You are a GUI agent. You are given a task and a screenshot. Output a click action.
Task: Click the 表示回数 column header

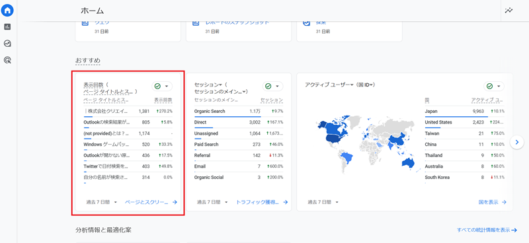(163, 100)
